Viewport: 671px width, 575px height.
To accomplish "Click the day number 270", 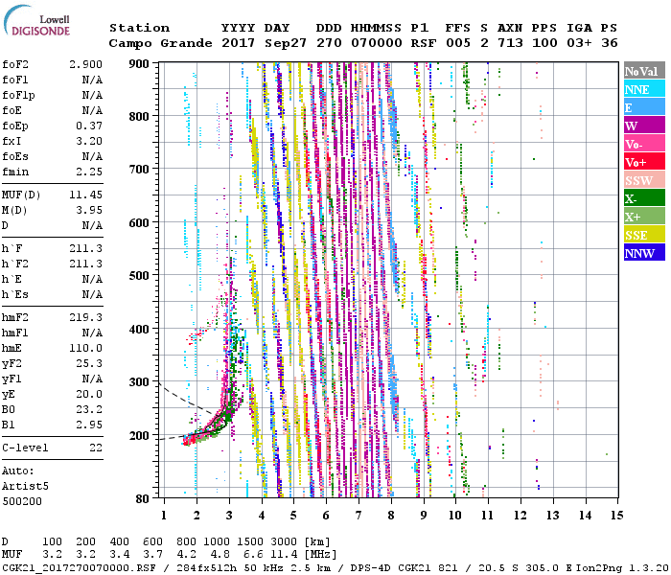I will click(329, 43).
